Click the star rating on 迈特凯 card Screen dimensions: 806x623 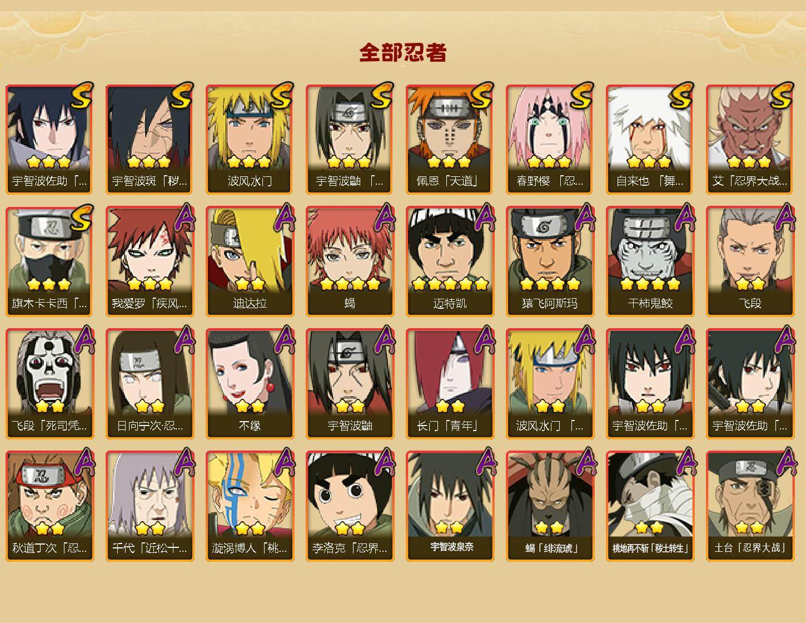(x=450, y=284)
